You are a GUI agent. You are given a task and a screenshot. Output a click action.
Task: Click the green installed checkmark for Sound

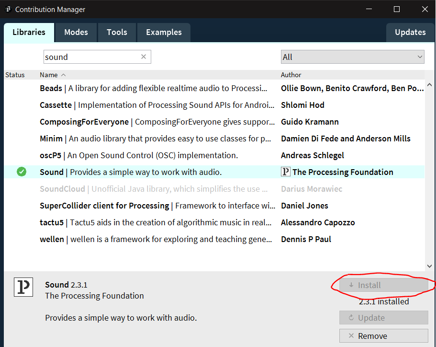22,172
